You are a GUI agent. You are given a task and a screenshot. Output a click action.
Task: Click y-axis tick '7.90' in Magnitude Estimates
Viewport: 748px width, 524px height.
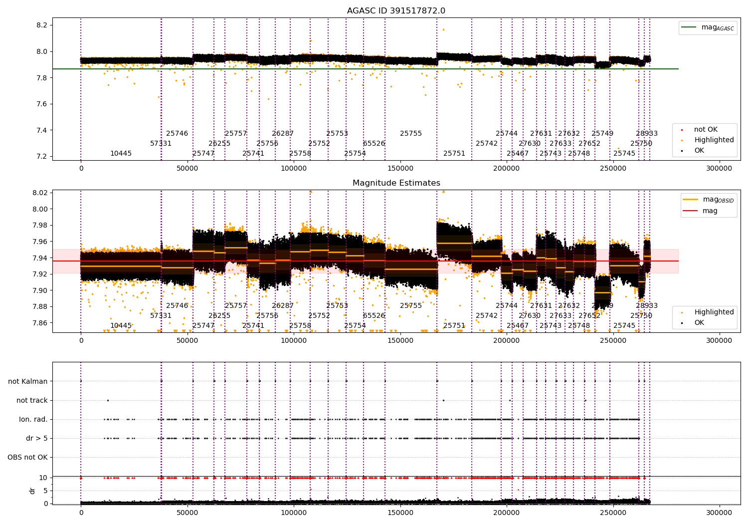coord(40,290)
